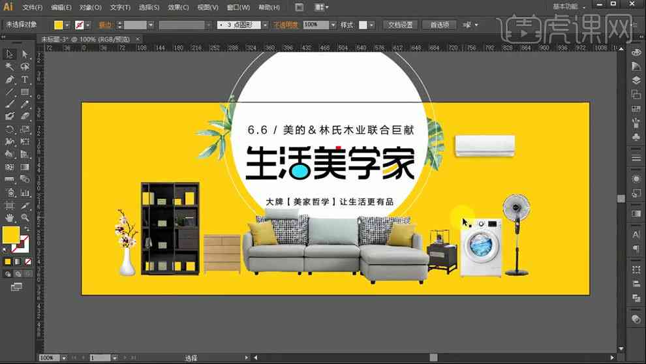The width and height of the screenshot is (646, 364).
Task: Open the 对象(O) menu
Action: pos(91,7)
